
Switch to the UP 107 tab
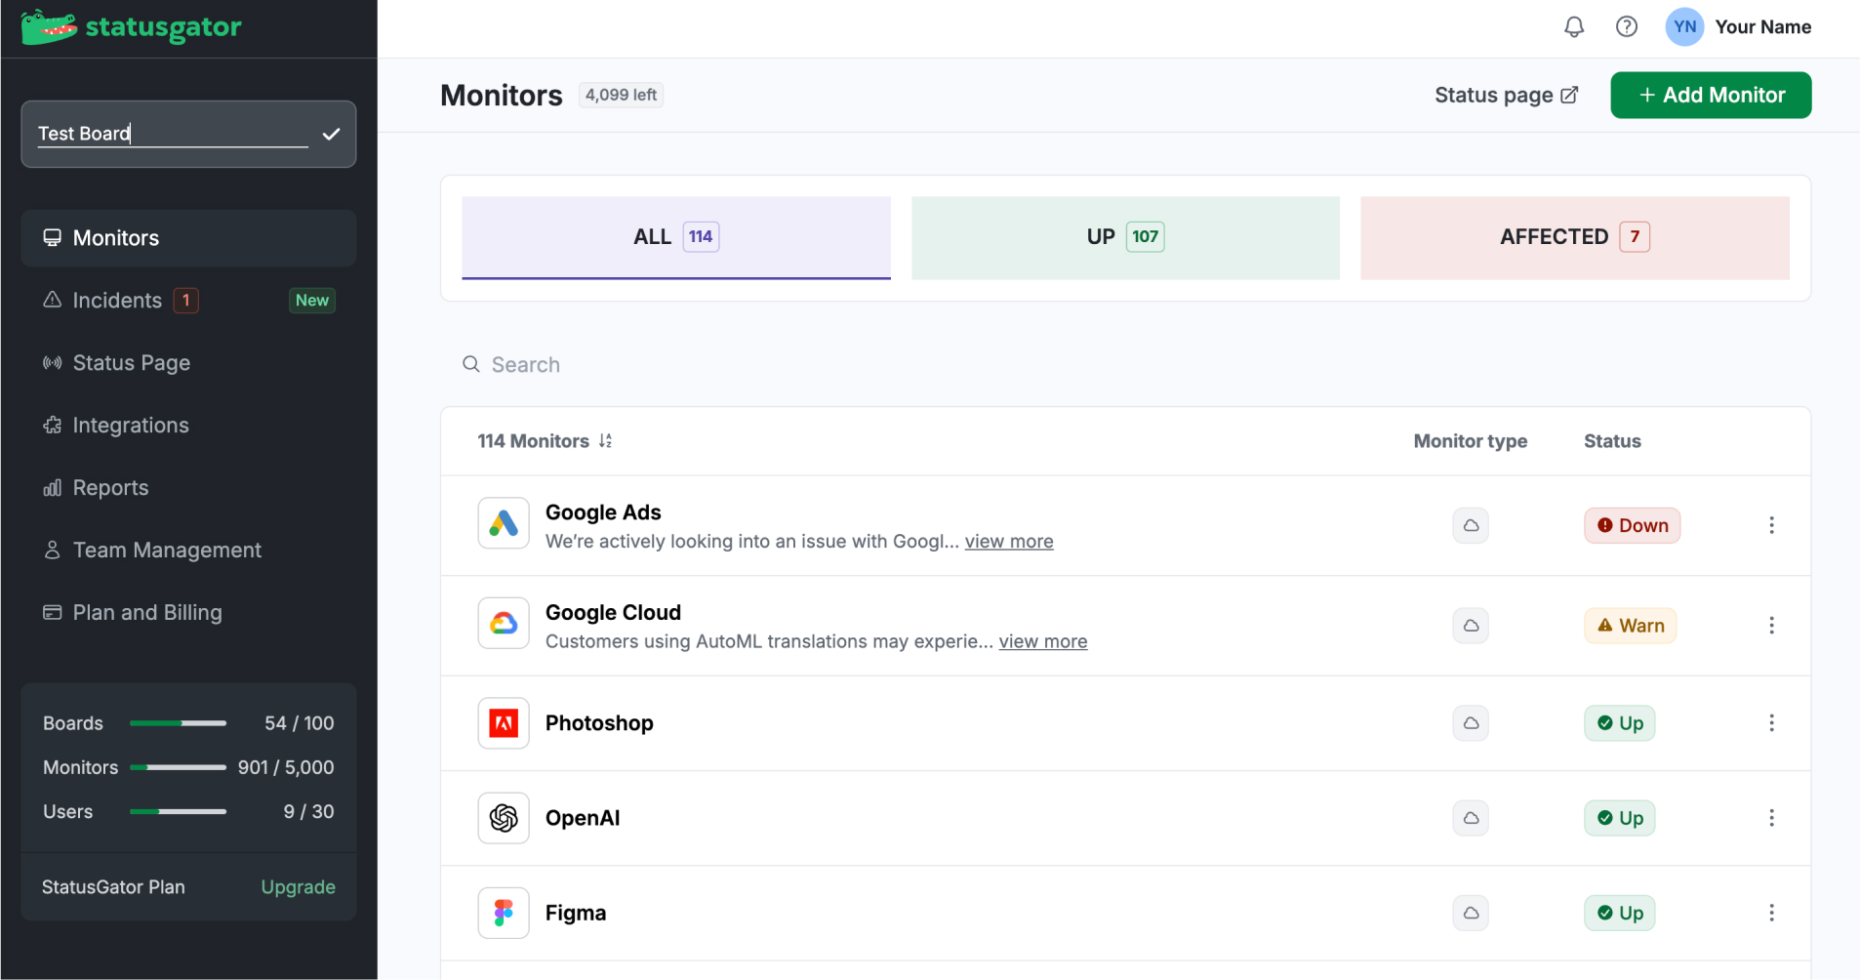coord(1125,237)
